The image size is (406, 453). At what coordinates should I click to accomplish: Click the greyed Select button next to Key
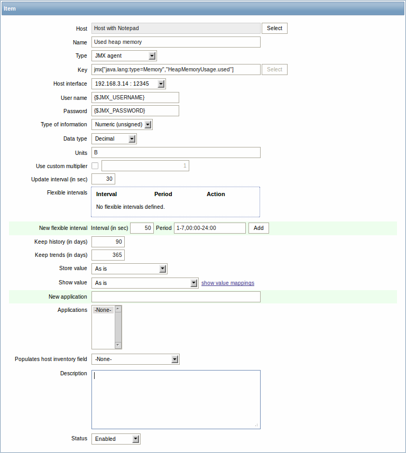[274, 70]
